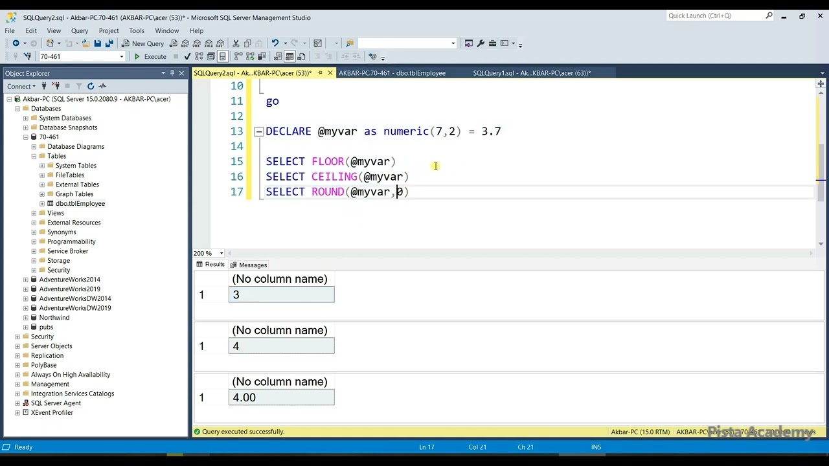Click Filter funnel icon in Object Explorer
The image size is (829, 466).
point(79,86)
